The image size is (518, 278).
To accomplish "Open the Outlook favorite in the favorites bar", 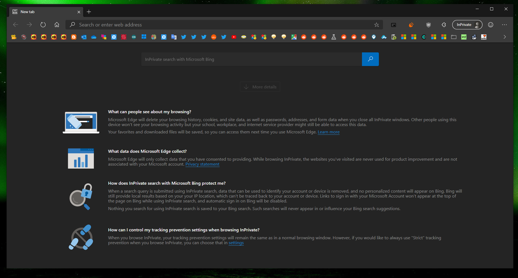I will [84, 37].
